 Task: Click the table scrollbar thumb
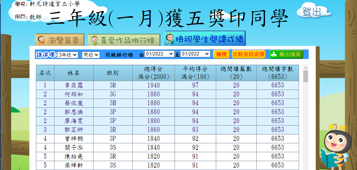(x=305, y=76)
